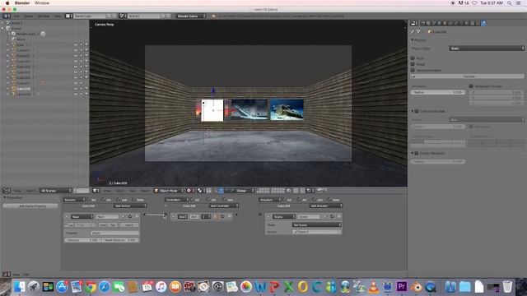This screenshot has width=527, height=296.
Task: Open the App Store from the dock
Action: click(x=62, y=287)
